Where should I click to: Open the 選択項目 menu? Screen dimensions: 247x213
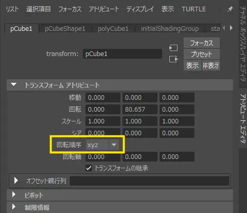click(x=39, y=9)
